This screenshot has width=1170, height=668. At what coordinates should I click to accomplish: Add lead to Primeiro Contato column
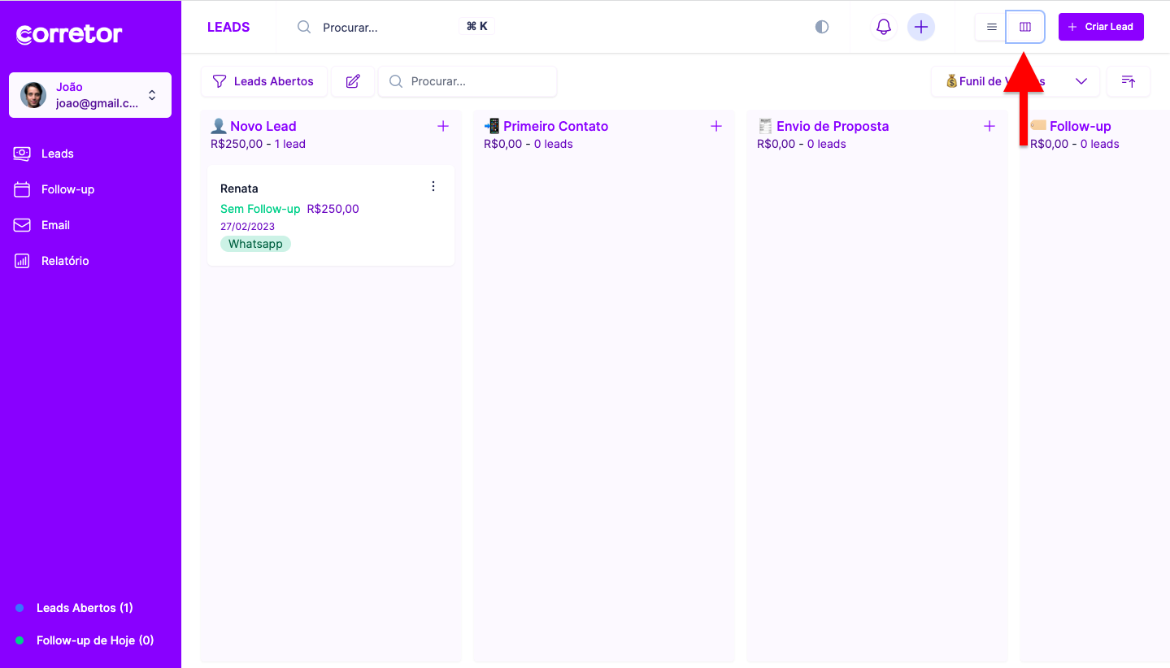coord(716,126)
